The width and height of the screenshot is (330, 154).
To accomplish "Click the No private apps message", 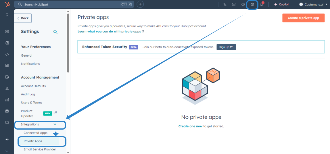I will pos(201,117).
